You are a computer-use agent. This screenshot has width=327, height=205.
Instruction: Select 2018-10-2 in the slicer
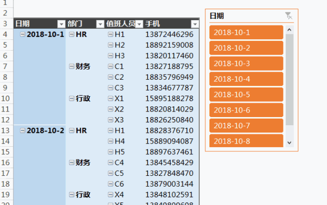[x=246, y=48]
